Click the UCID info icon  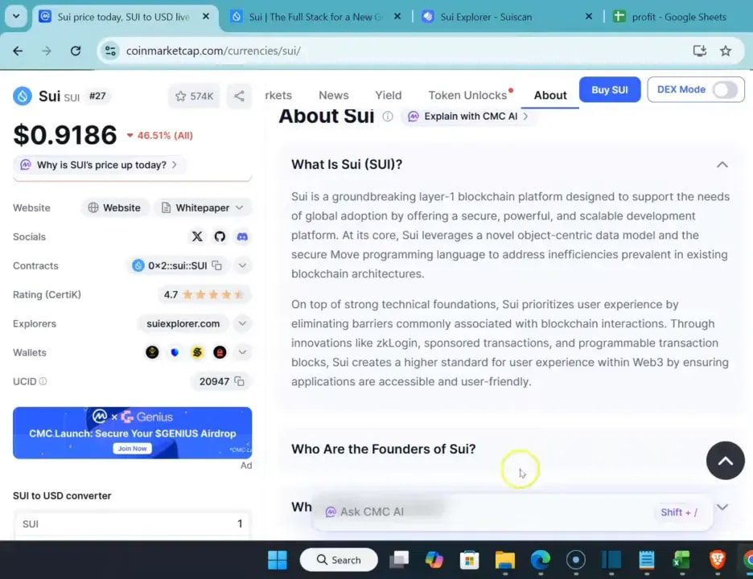coord(43,381)
